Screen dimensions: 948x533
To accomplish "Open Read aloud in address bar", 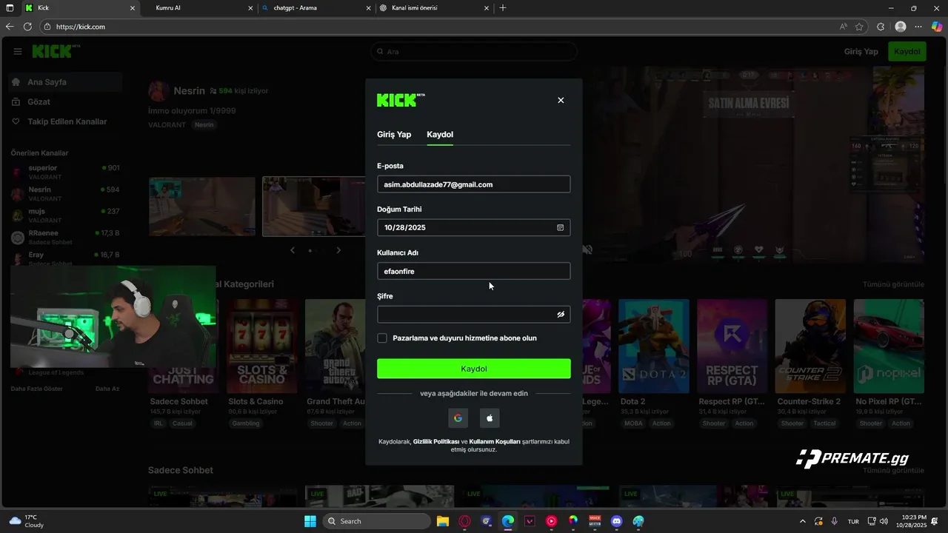I will click(x=843, y=27).
